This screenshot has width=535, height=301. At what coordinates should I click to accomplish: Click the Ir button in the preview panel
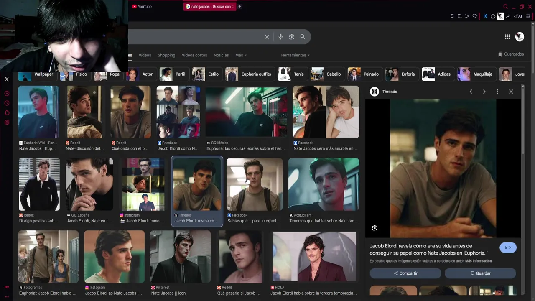pos(508,247)
